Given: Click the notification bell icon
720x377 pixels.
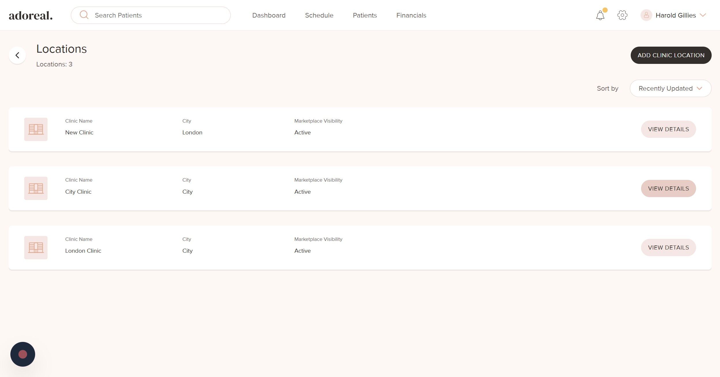Looking at the screenshot, I should pos(600,15).
